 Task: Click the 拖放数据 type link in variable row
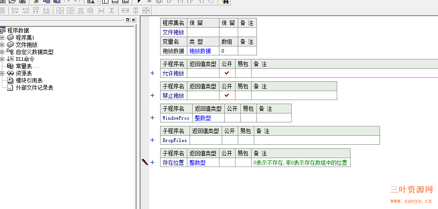[x=200, y=51]
